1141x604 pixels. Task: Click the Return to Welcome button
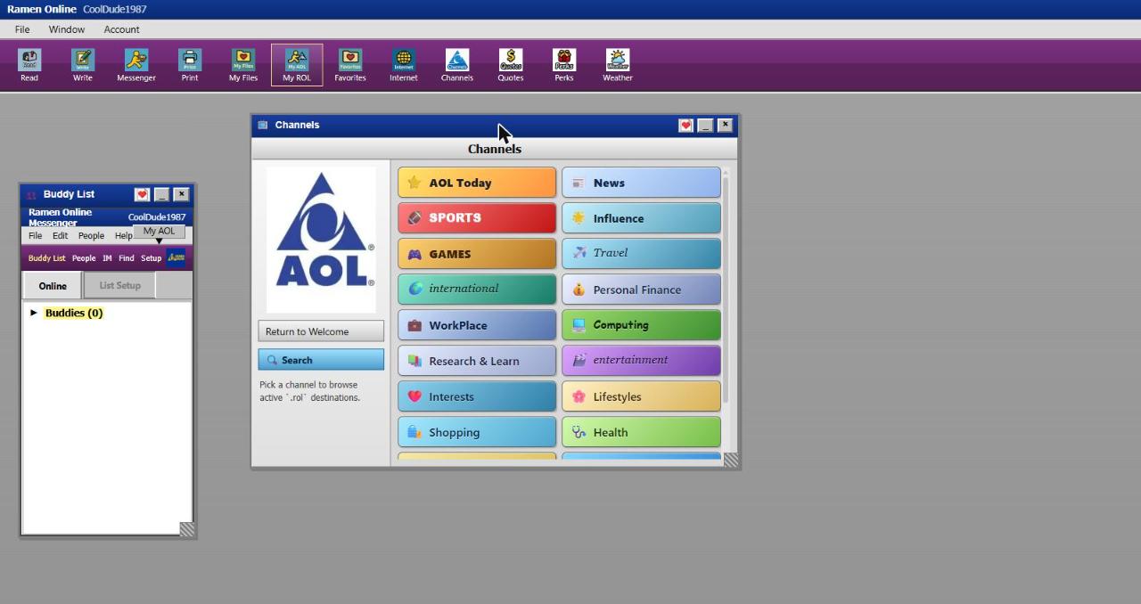pos(321,331)
